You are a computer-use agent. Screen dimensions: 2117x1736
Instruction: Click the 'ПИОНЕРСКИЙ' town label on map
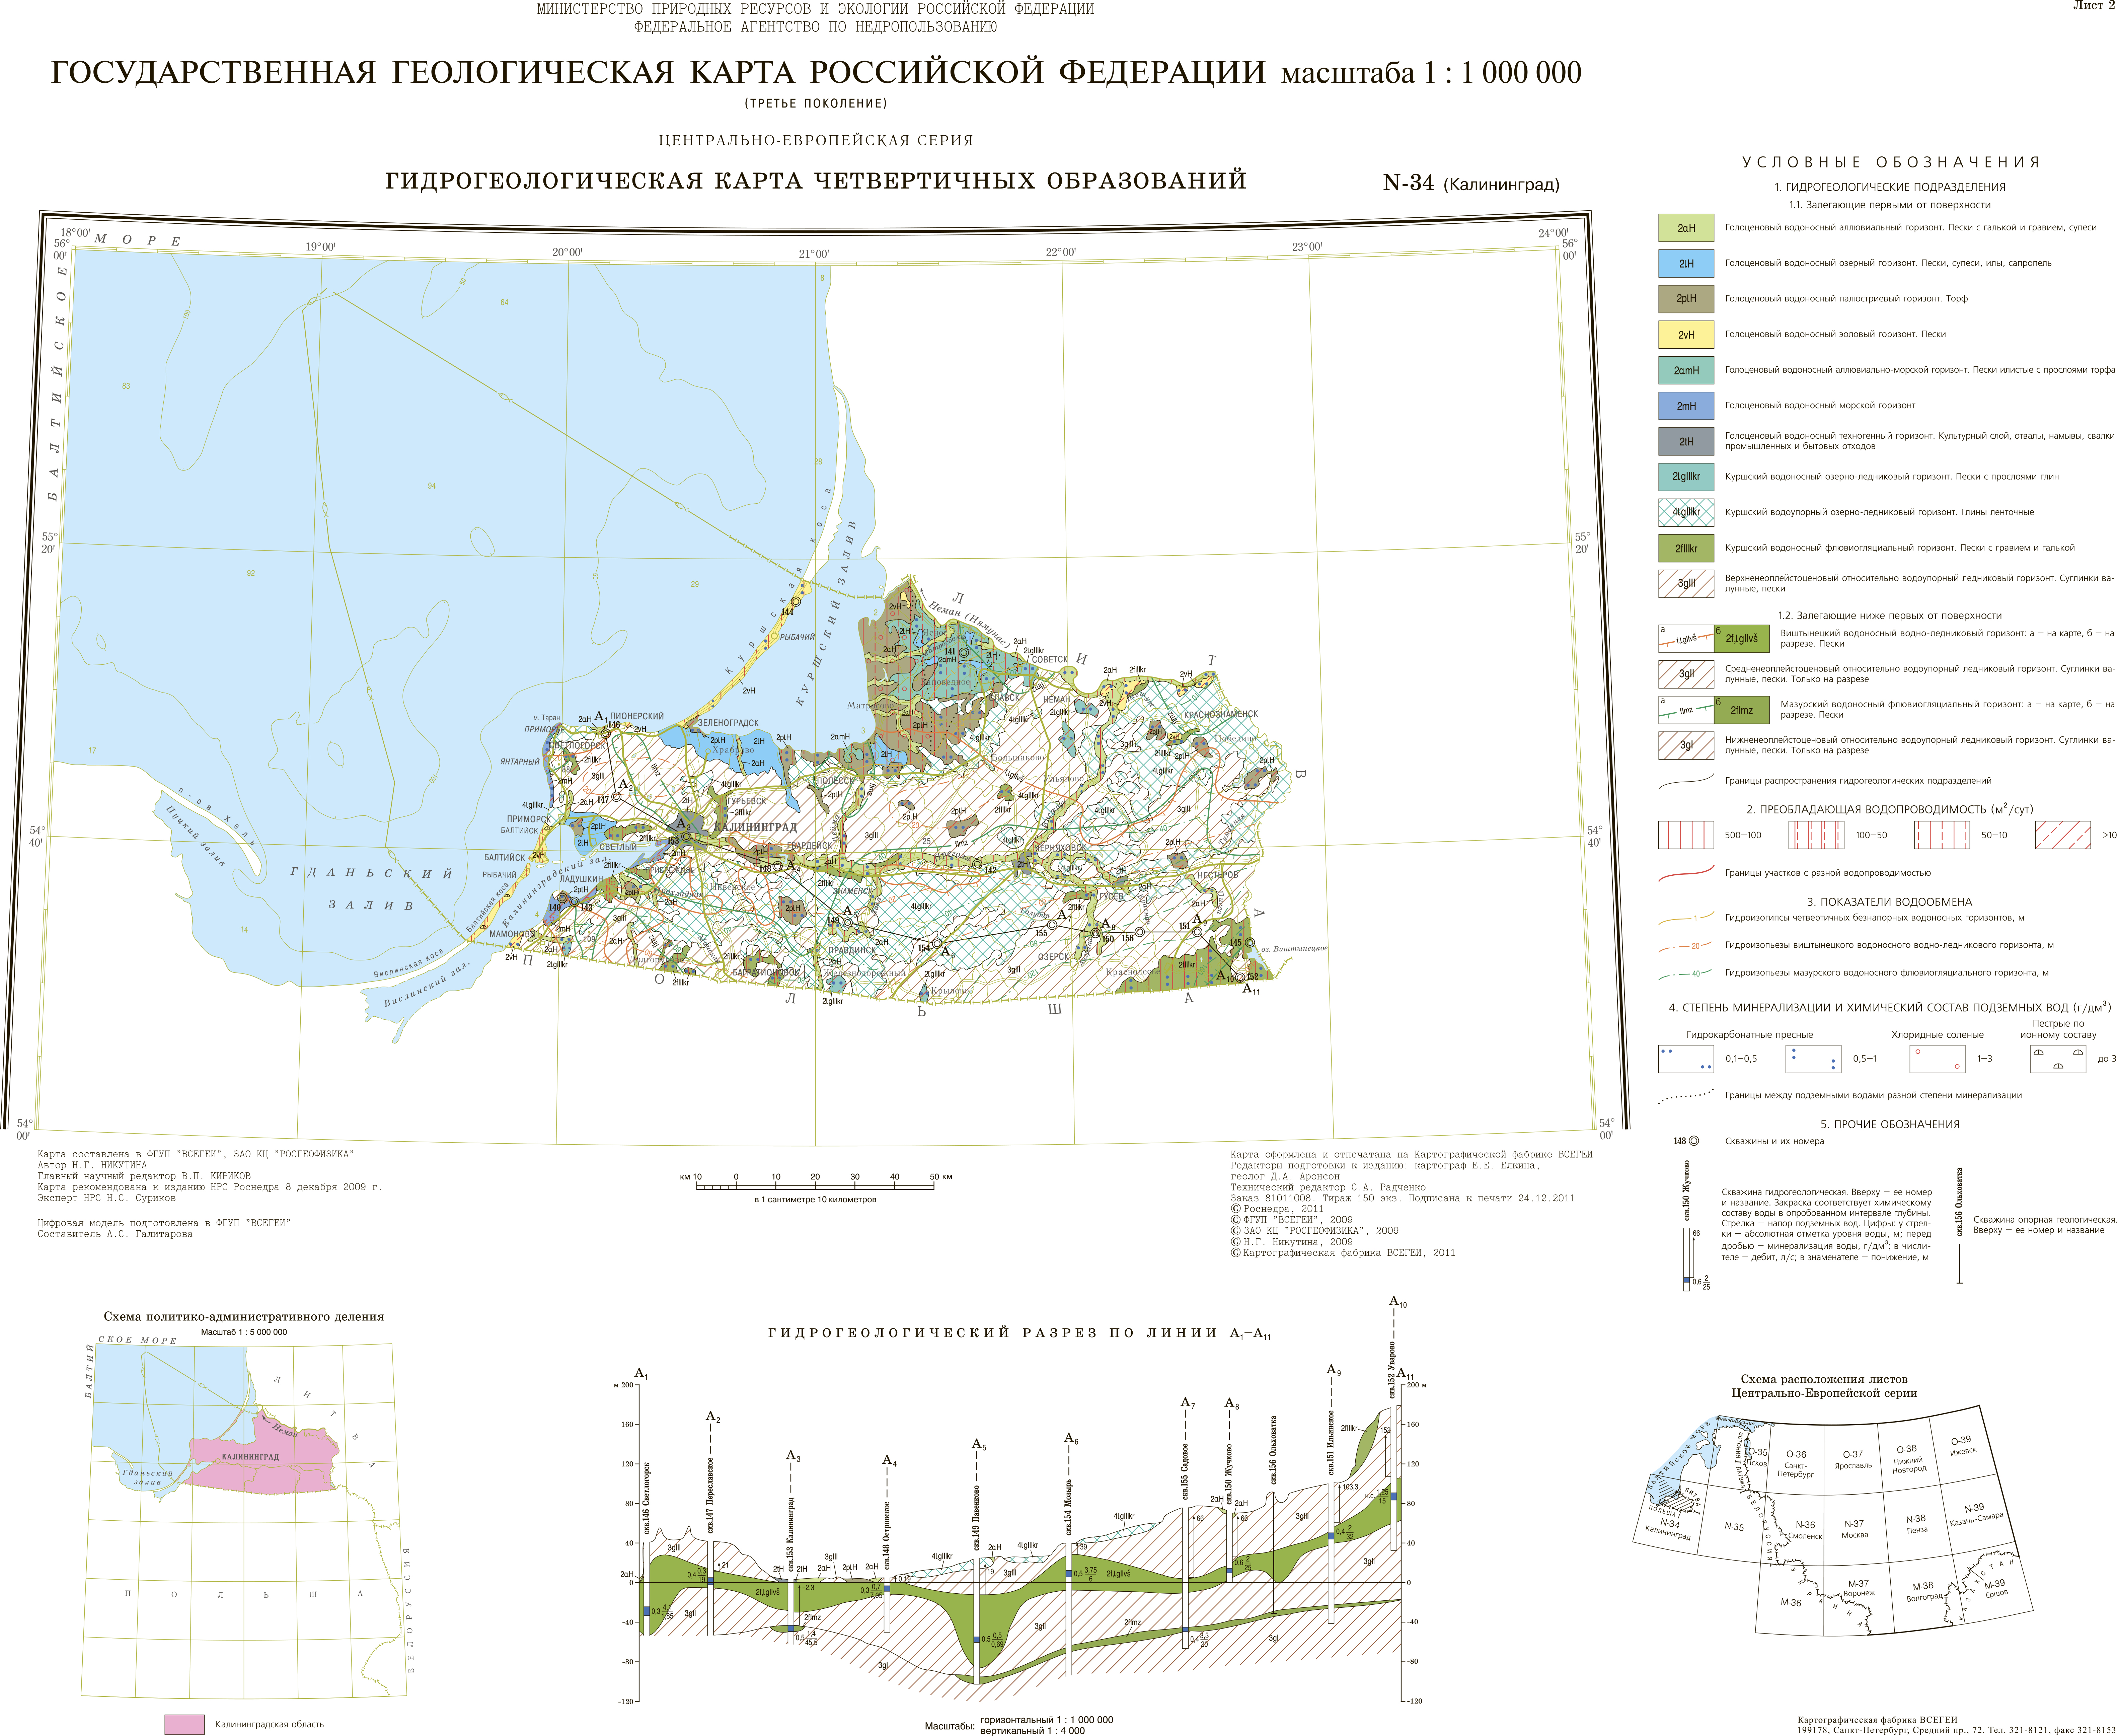pyautogui.click(x=637, y=716)
